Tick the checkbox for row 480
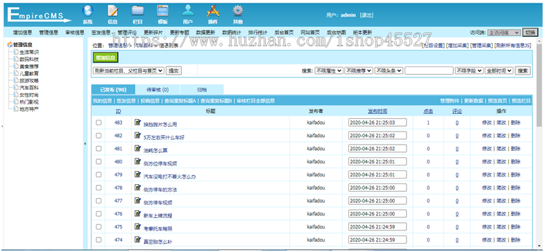Viewport: 544px width, 252px height. tap(99, 162)
